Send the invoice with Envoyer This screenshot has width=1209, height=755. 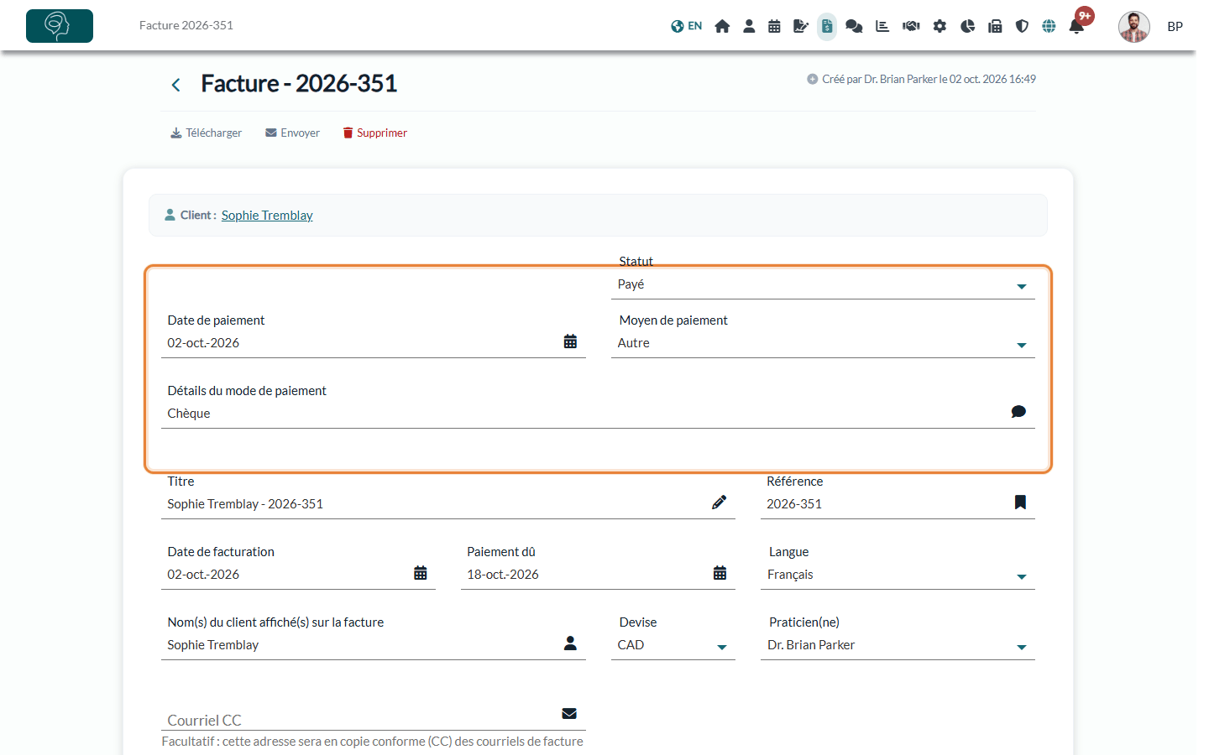point(292,133)
